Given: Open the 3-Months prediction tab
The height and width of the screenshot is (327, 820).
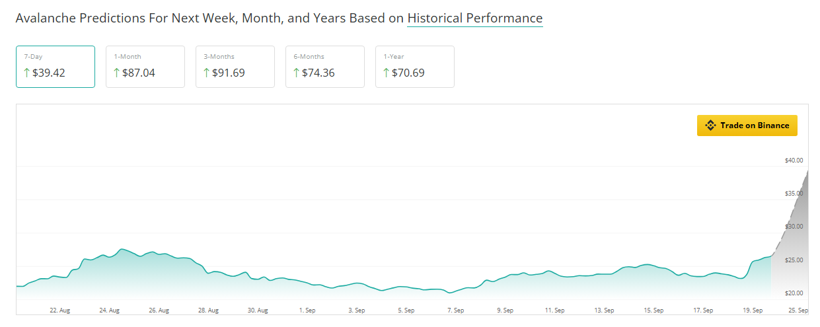Looking at the screenshot, I should pyautogui.click(x=235, y=66).
